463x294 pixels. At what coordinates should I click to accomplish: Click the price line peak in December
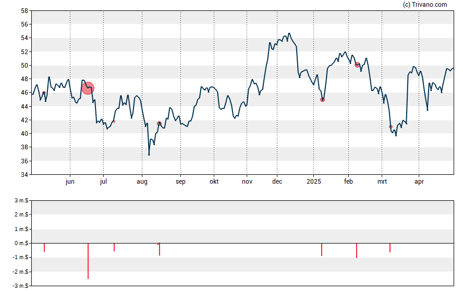pos(289,33)
